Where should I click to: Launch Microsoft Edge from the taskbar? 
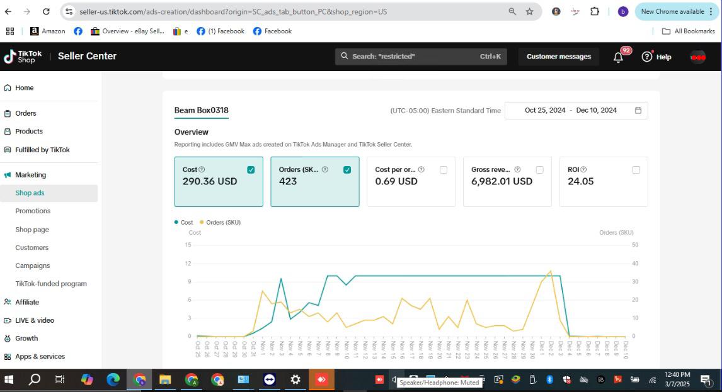(113, 379)
